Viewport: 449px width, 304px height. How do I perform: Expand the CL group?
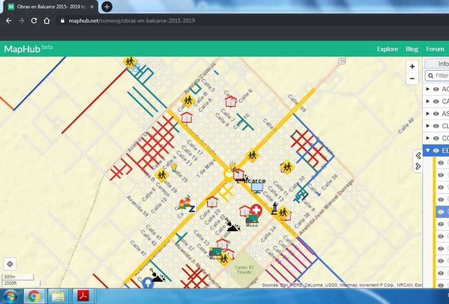428,126
